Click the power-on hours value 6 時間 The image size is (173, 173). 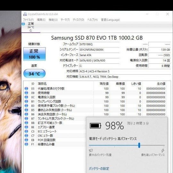pyautogui.click(x=160, y=66)
